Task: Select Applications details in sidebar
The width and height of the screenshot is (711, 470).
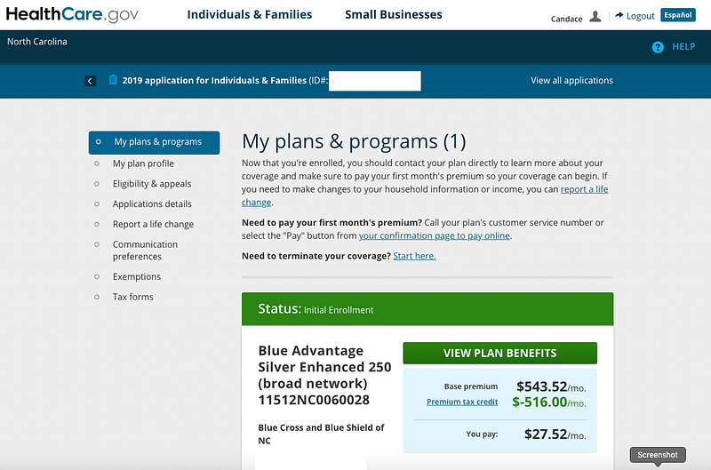Action: tap(152, 204)
